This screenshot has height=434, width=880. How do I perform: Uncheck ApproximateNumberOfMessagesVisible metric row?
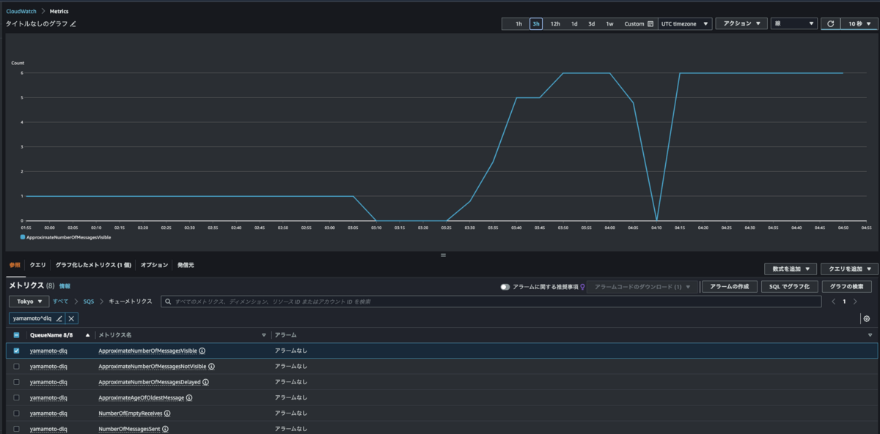[x=17, y=351]
